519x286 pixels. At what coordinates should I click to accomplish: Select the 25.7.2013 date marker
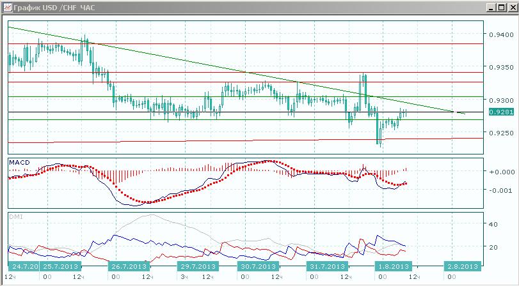click(60, 266)
